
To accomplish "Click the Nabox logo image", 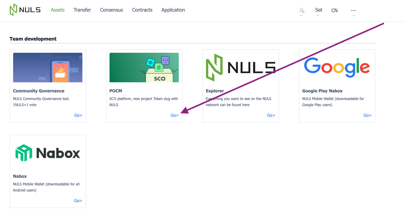I will point(48,153).
